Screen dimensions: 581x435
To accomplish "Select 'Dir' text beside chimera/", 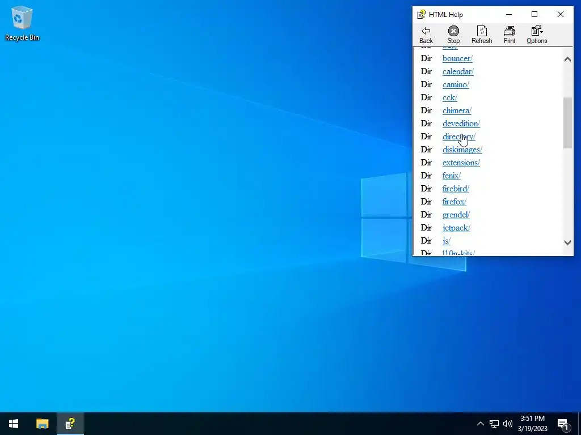I will click(x=426, y=110).
